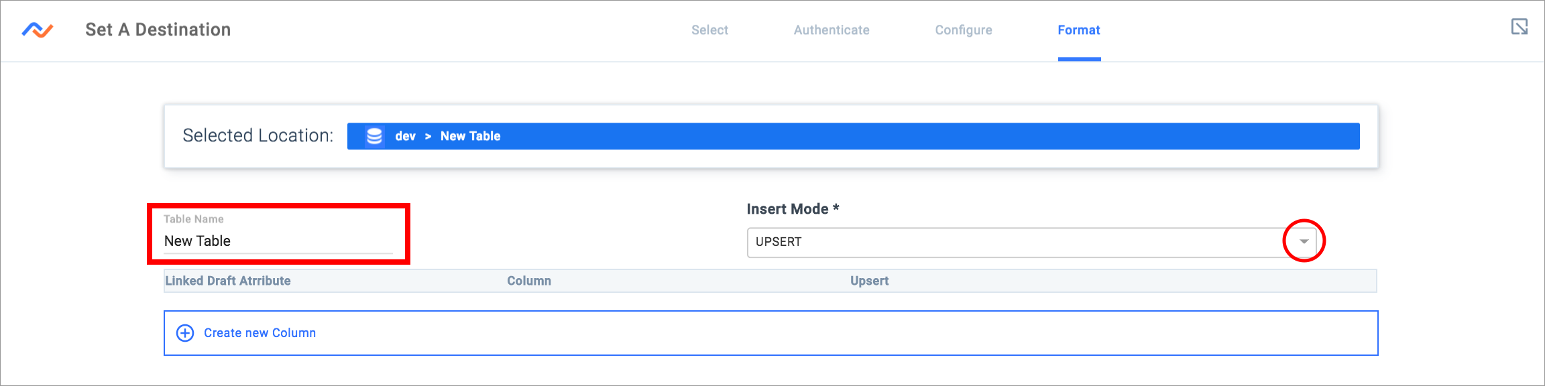Screen dimensions: 1545x386
Task: Click the collapse window icon at top right
Action: tap(1520, 27)
